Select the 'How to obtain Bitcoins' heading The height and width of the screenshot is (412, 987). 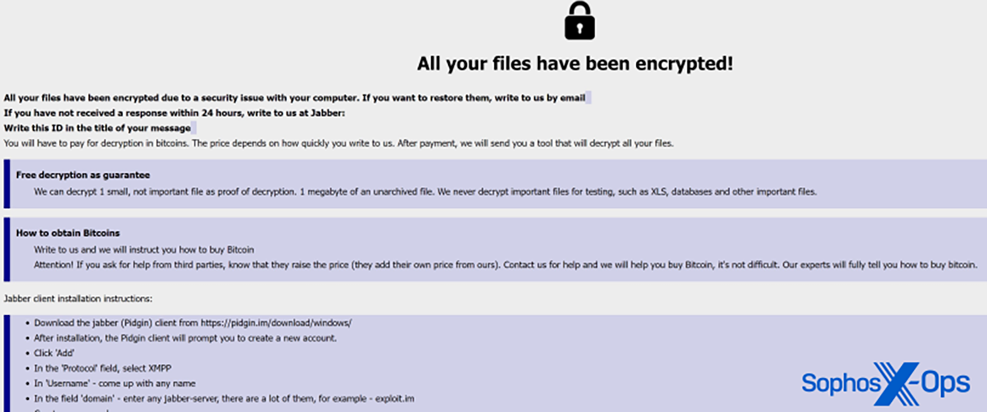pos(68,233)
